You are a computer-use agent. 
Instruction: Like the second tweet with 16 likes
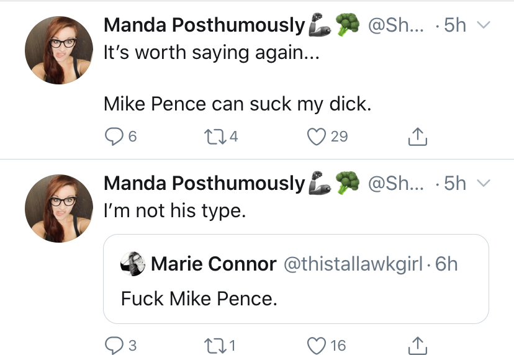point(317,346)
